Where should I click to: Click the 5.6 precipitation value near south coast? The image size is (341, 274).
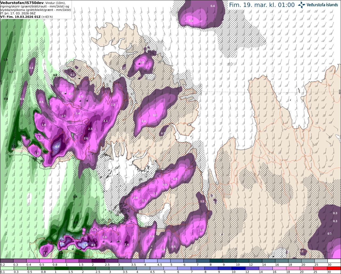[86, 245]
